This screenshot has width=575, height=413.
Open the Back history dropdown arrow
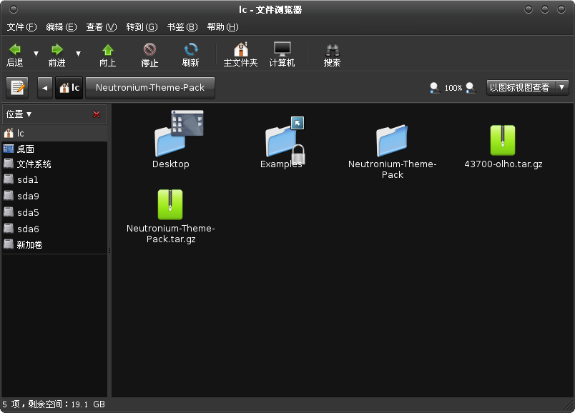click(36, 54)
